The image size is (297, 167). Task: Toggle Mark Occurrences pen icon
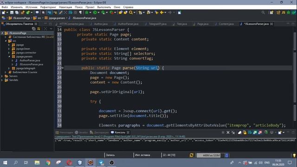61,13
